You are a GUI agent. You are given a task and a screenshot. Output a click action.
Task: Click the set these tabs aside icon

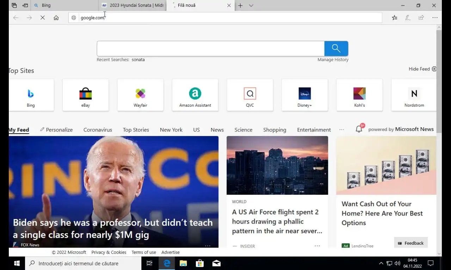click(x=25, y=5)
